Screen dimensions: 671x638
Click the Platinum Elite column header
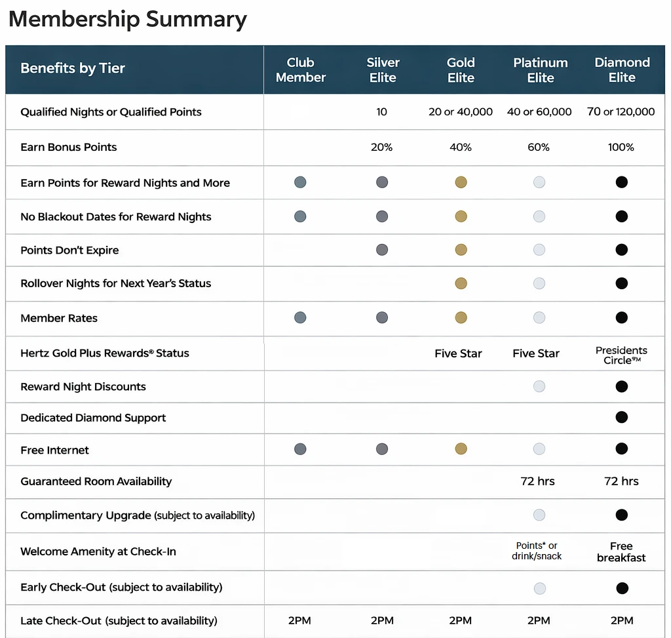click(x=541, y=70)
